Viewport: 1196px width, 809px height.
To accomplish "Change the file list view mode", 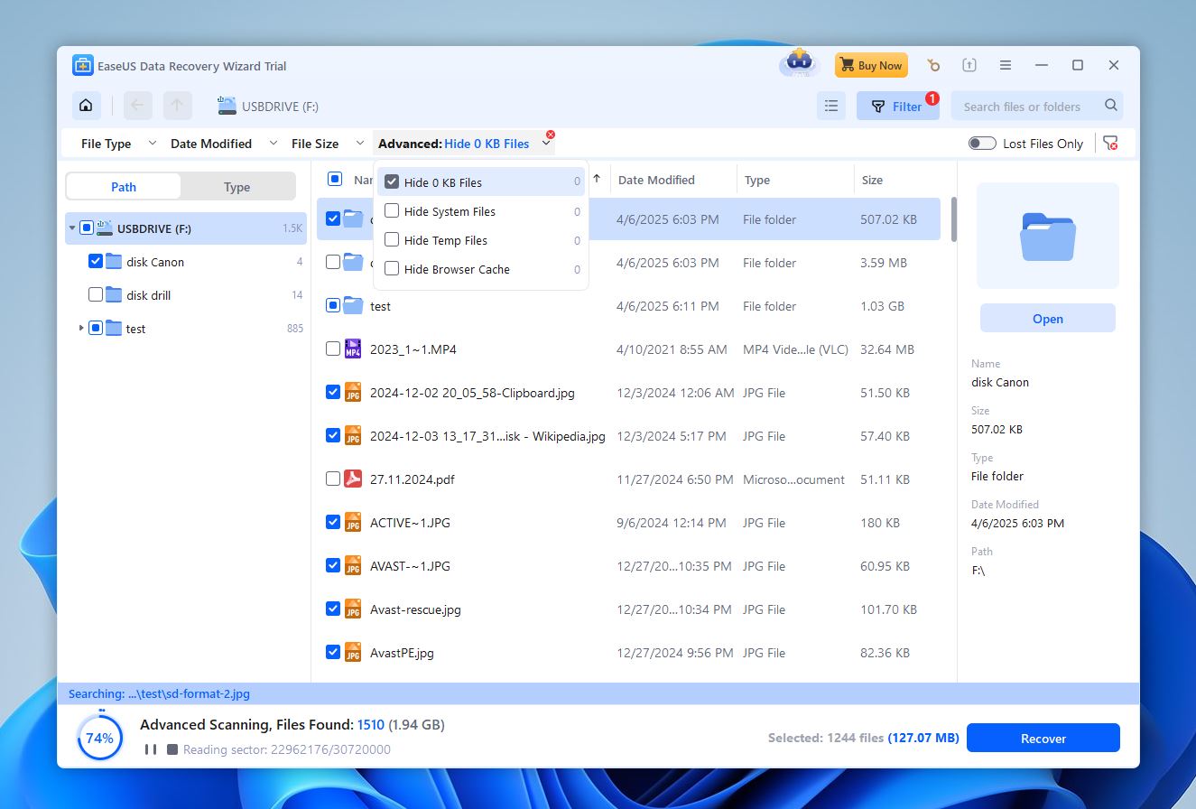I will (x=831, y=105).
